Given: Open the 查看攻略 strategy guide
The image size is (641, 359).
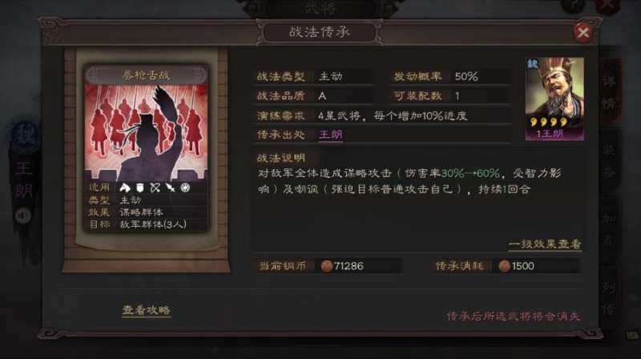Looking at the screenshot, I should pos(146,310).
